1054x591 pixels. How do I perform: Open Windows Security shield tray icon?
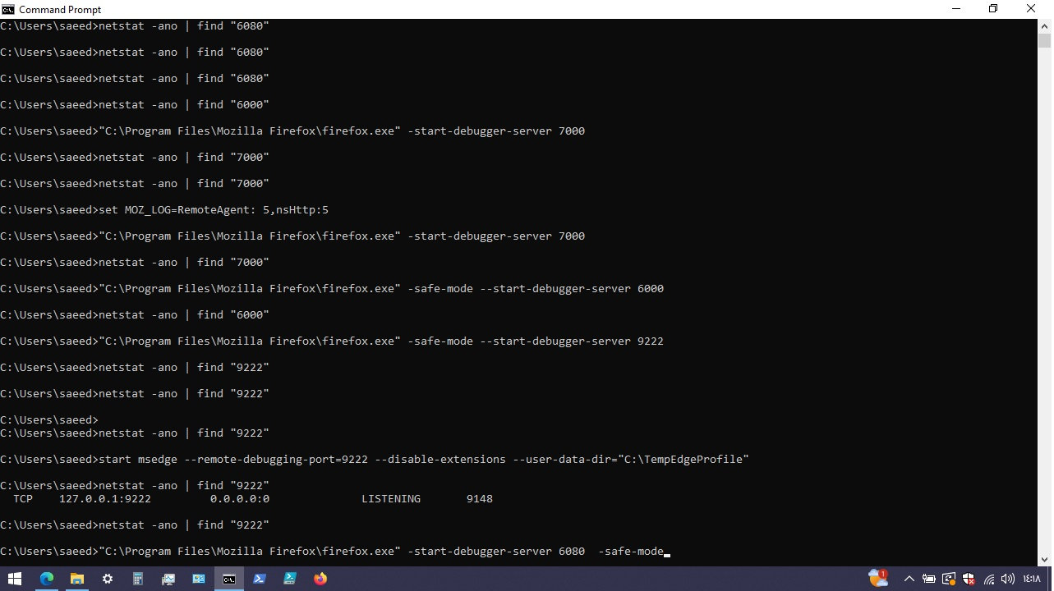point(969,579)
